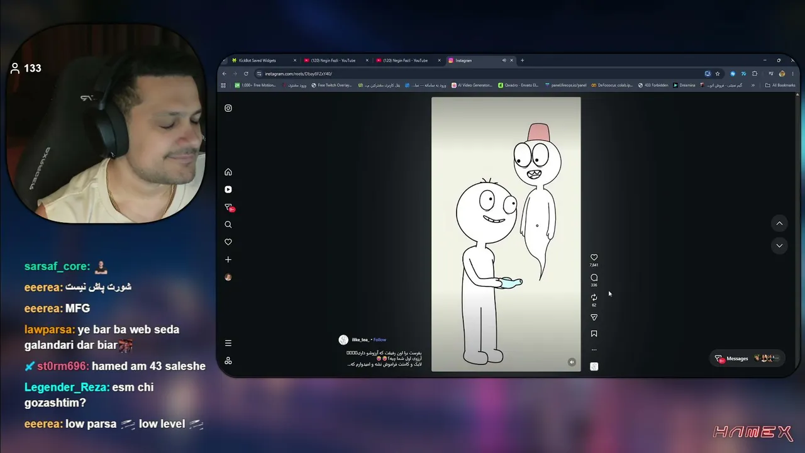Open the Meta apps icon in the sidebar
The height and width of the screenshot is (453, 805).
pyautogui.click(x=228, y=361)
